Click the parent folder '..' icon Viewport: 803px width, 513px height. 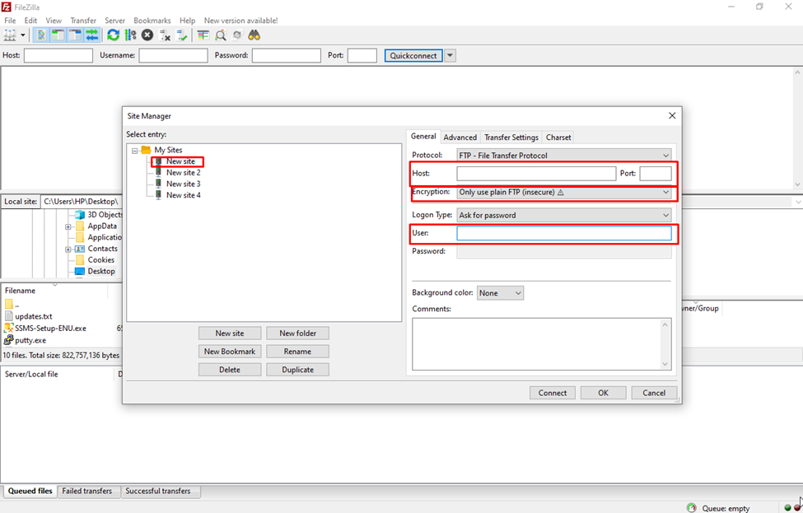tap(9, 305)
